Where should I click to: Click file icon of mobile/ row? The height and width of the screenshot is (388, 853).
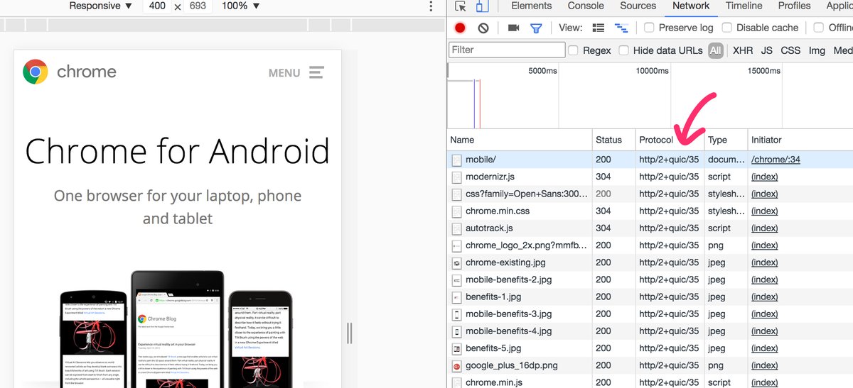[456, 160]
